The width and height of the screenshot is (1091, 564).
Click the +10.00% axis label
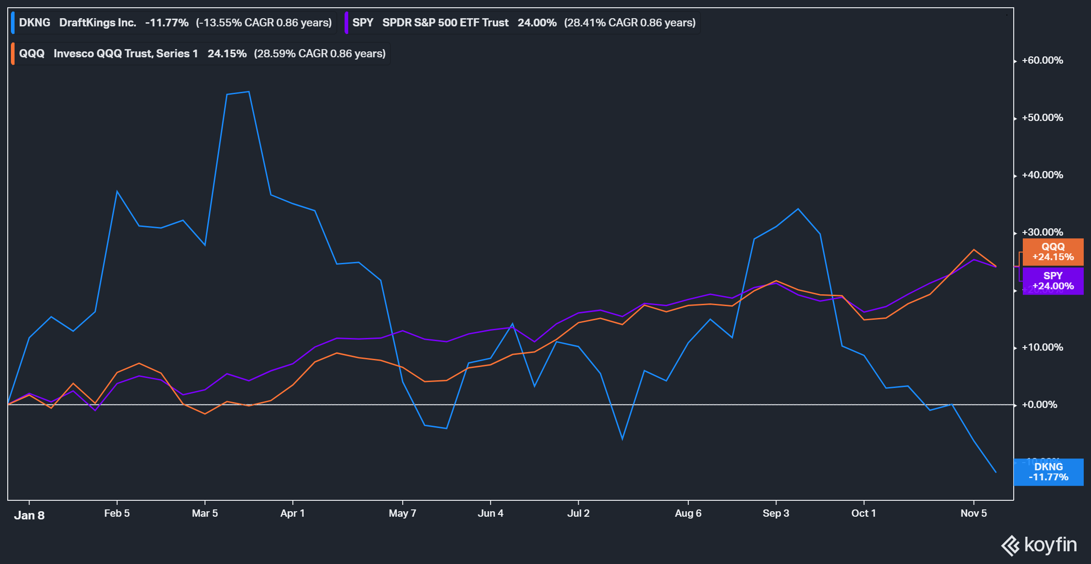point(1042,347)
